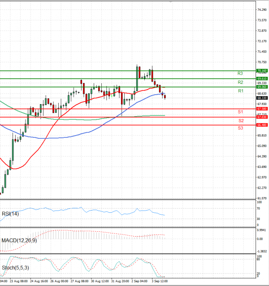Click the R3 resistance level label
Viewport: 269px width, 286px height.
pyautogui.click(x=240, y=74)
